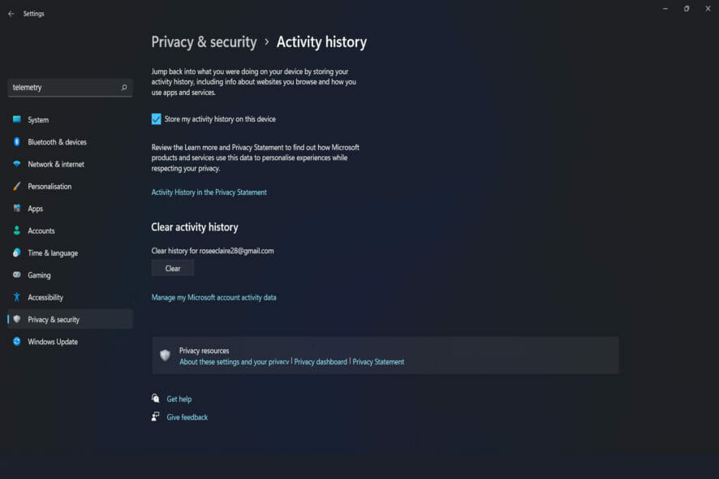Uncheck Store my activity history checkbox
The height and width of the screenshot is (479, 719).
157,119
